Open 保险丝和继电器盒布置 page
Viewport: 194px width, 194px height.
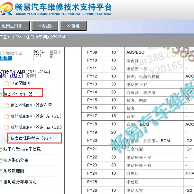(31, 105)
